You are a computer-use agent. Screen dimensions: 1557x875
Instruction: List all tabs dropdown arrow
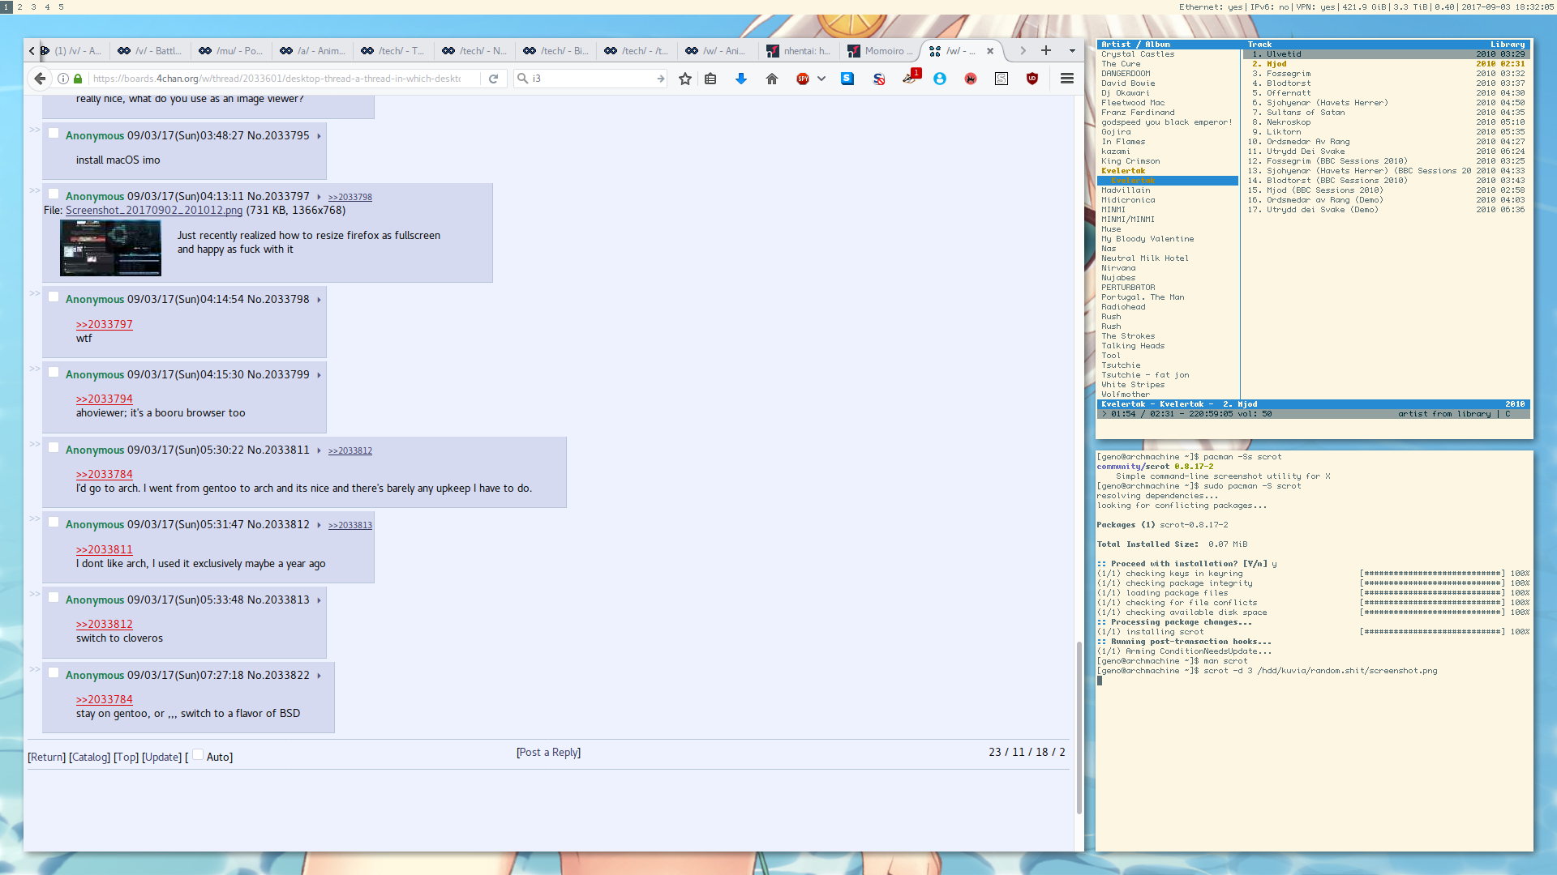[x=1072, y=50]
